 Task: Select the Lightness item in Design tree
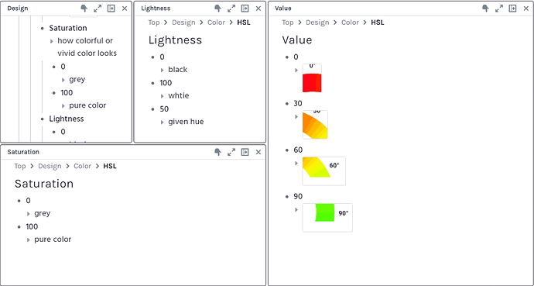coord(67,119)
